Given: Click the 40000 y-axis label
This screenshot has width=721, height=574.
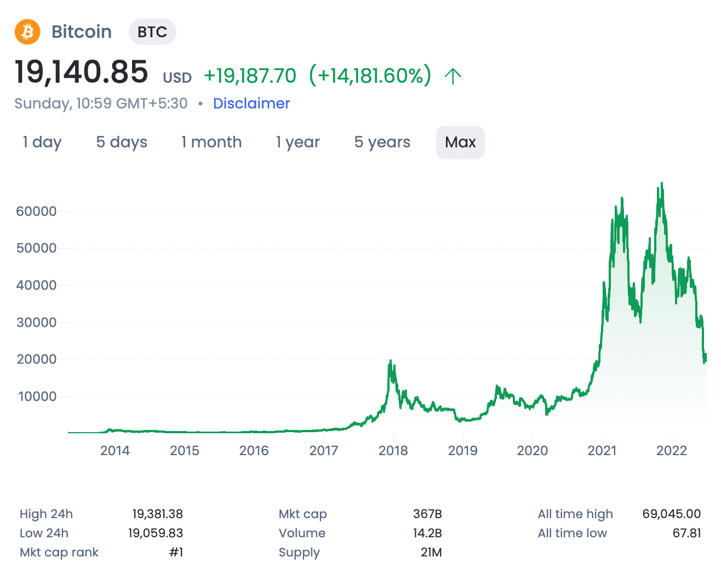Looking at the screenshot, I should pyautogui.click(x=36, y=285).
